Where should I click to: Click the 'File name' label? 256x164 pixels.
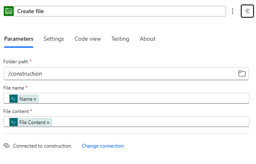(x=14, y=88)
